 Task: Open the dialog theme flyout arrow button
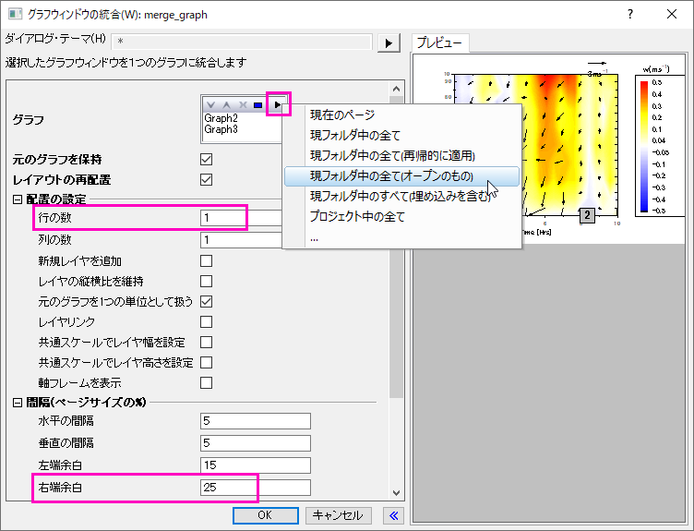coord(389,43)
